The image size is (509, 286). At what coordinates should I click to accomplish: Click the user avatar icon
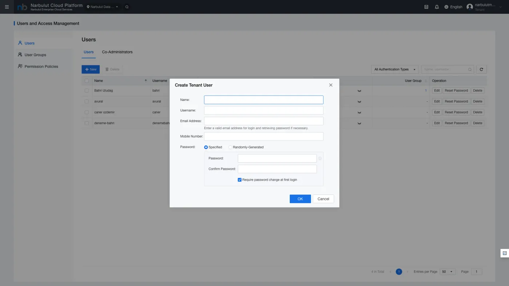[470, 7]
